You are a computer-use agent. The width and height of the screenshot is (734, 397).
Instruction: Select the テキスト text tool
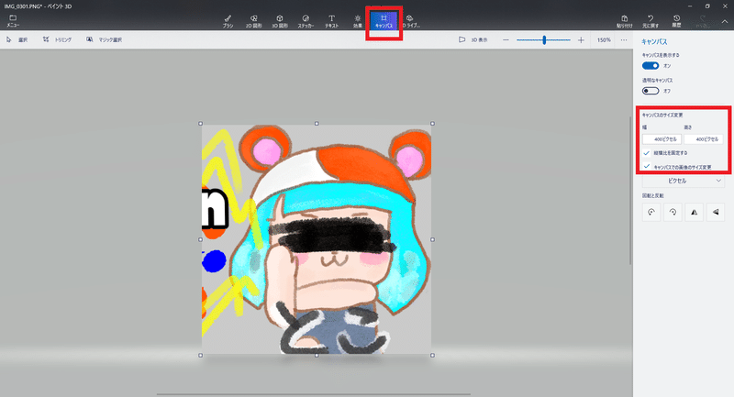pyautogui.click(x=331, y=21)
